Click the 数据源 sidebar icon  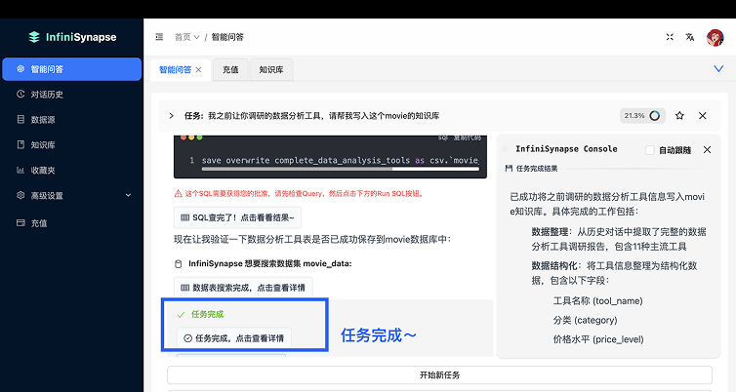pyautogui.click(x=20, y=119)
